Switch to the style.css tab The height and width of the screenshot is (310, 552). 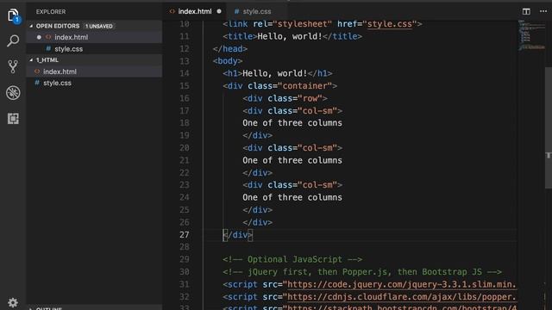pos(257,11)
